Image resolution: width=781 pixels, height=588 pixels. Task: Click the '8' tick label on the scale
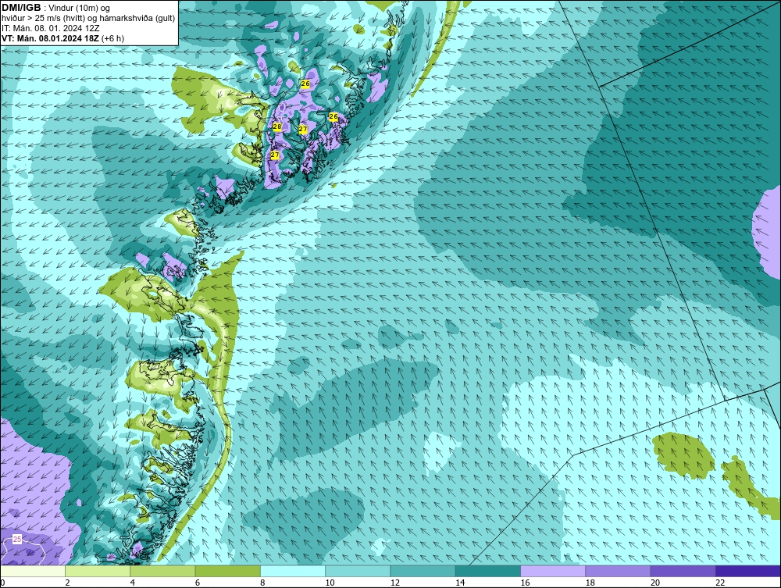pos(262,583)
